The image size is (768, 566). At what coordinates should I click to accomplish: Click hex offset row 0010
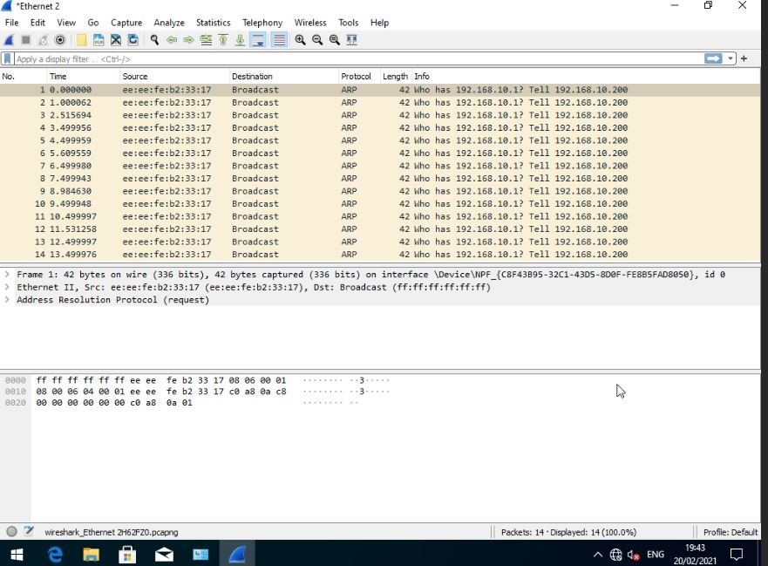pos(16,392)
